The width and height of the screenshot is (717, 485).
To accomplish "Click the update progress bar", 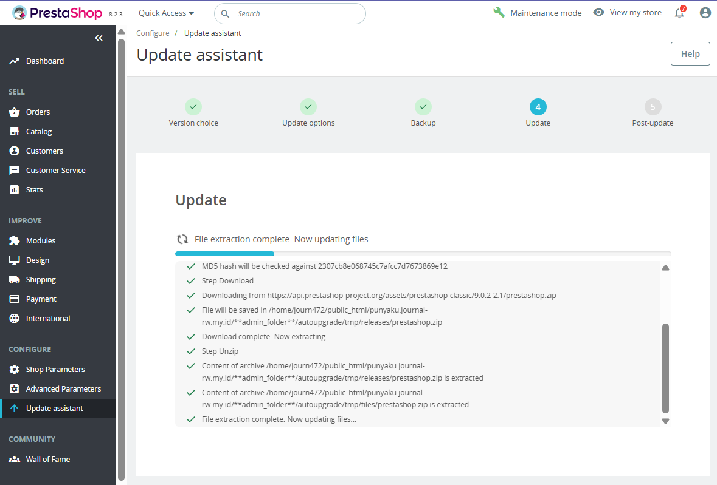I will [x=423, y=254].
